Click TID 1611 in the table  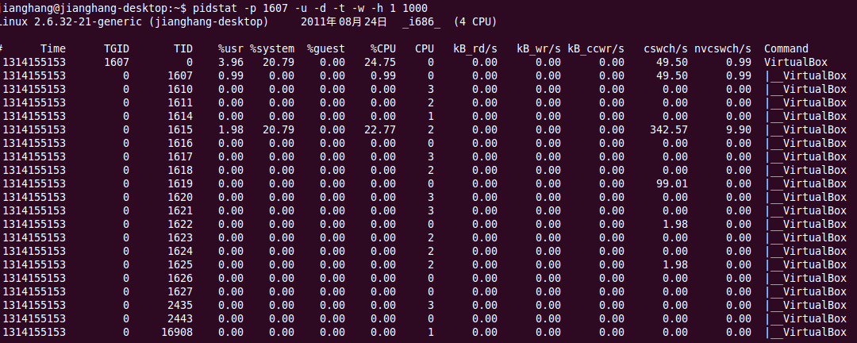180,103
